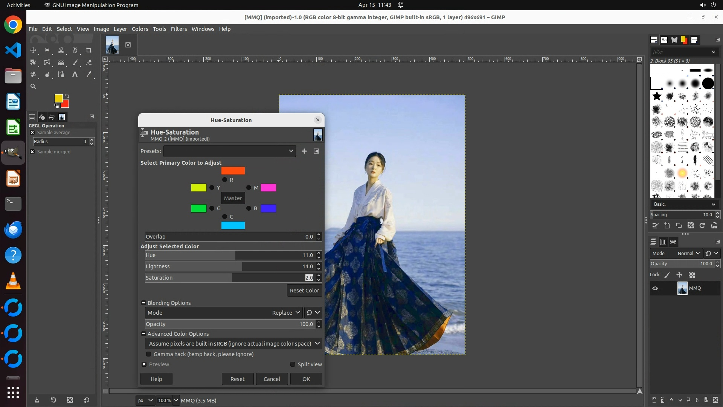Open the Filters menu
Screen dimensions: 723x407
[x=178, y=29]
